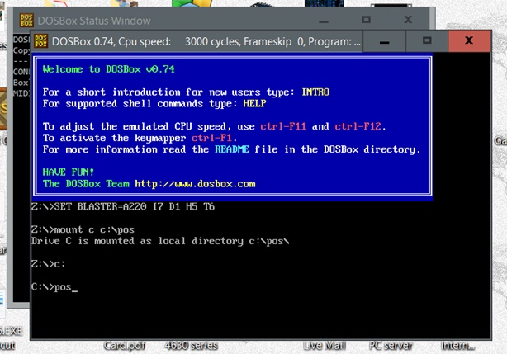
Task: Click the C:\>pos command prompt line
Action: 54,287
